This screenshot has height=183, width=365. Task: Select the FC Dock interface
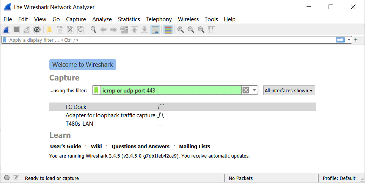182,107
